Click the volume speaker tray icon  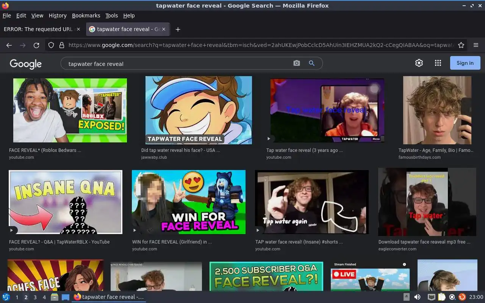[x=417, y=297]
